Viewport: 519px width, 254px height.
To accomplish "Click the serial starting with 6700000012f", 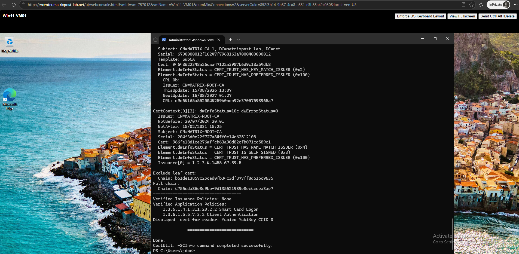I will (224, 54).
